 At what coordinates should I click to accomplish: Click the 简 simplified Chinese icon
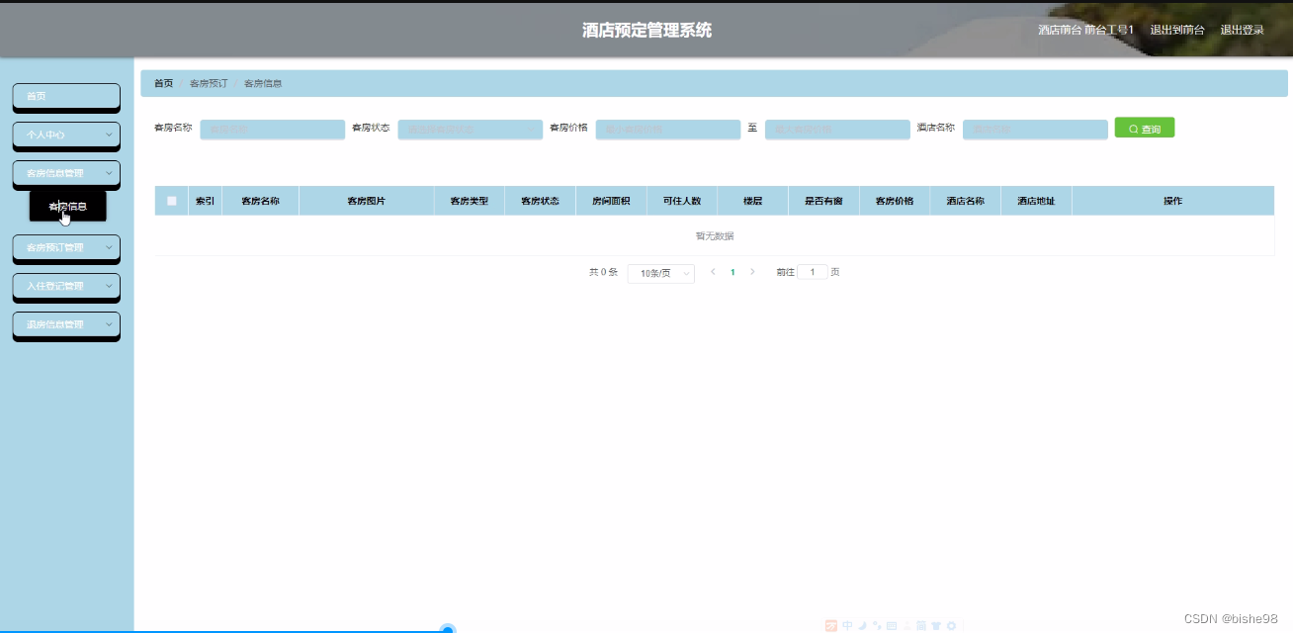tap(921, 625)
